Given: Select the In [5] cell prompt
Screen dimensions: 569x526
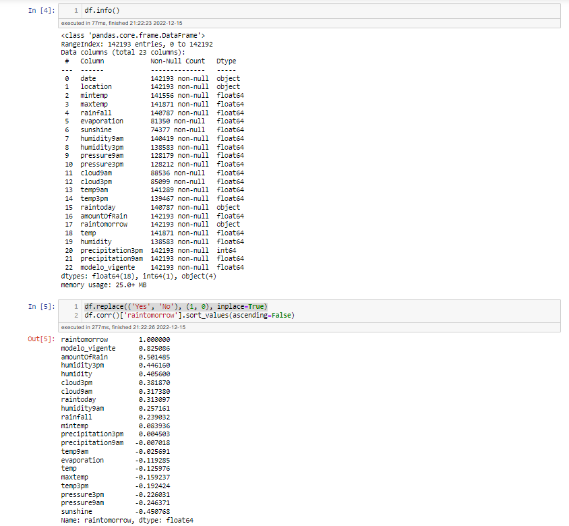Looking at the screenshot, I should [41, 307].
